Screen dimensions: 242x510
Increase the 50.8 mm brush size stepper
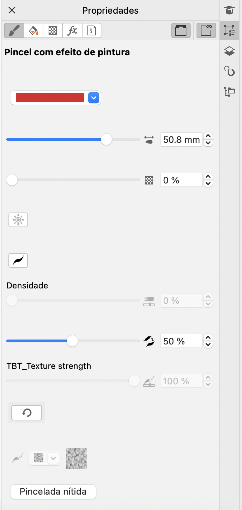pyautogui.click(x=208, y=136)
